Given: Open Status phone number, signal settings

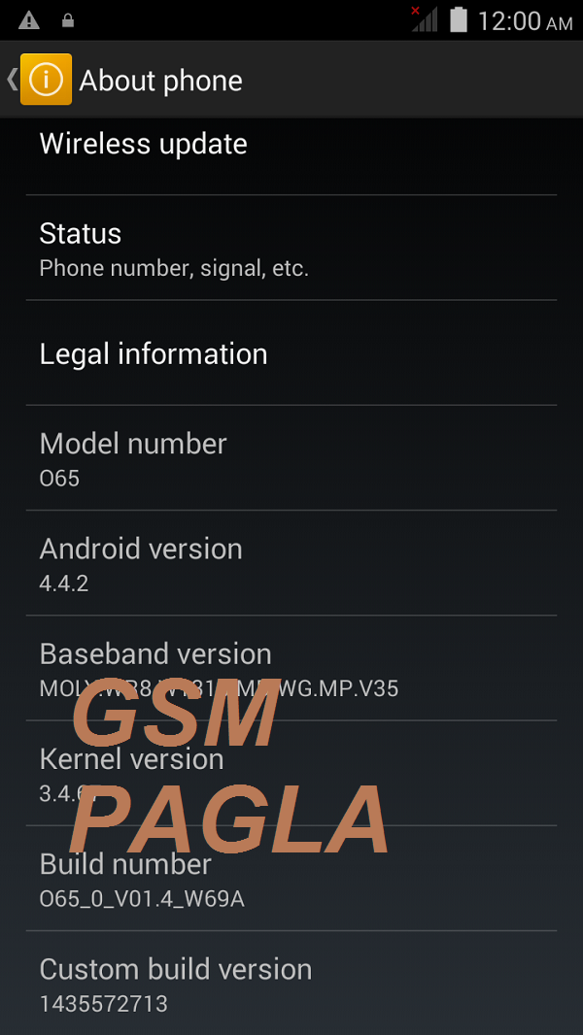Looking at the screenshot, I should 291,248.
